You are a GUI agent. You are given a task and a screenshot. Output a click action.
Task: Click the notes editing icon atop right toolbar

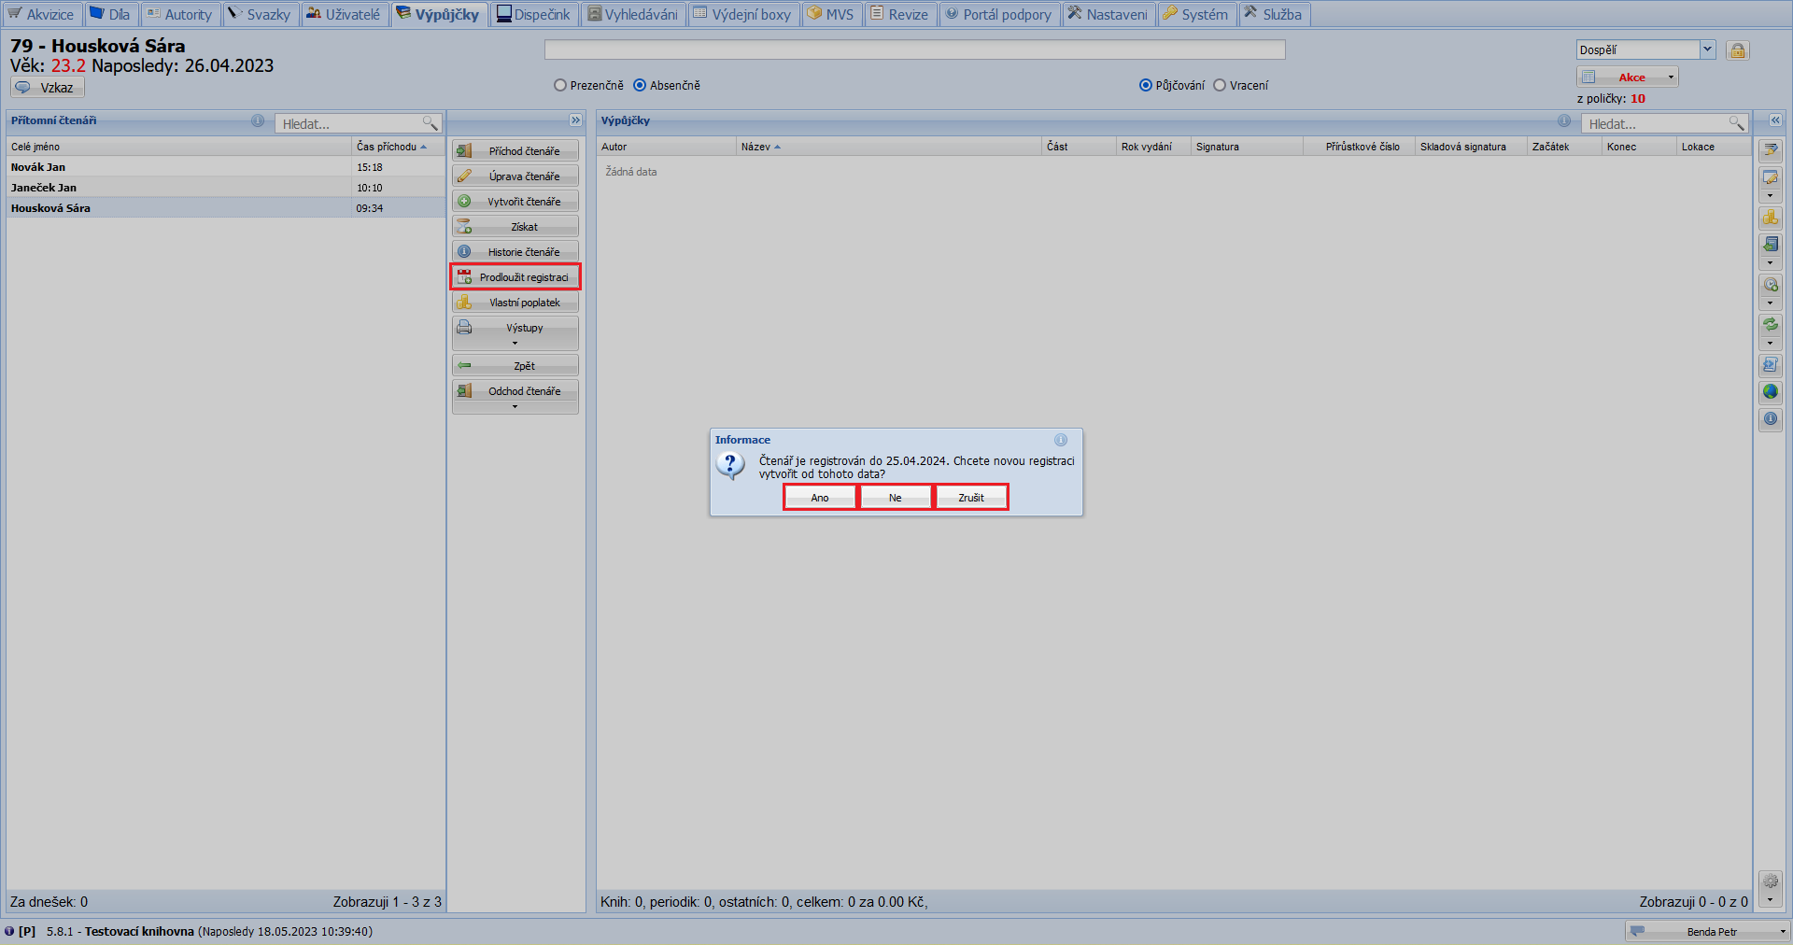(1770, 150)
